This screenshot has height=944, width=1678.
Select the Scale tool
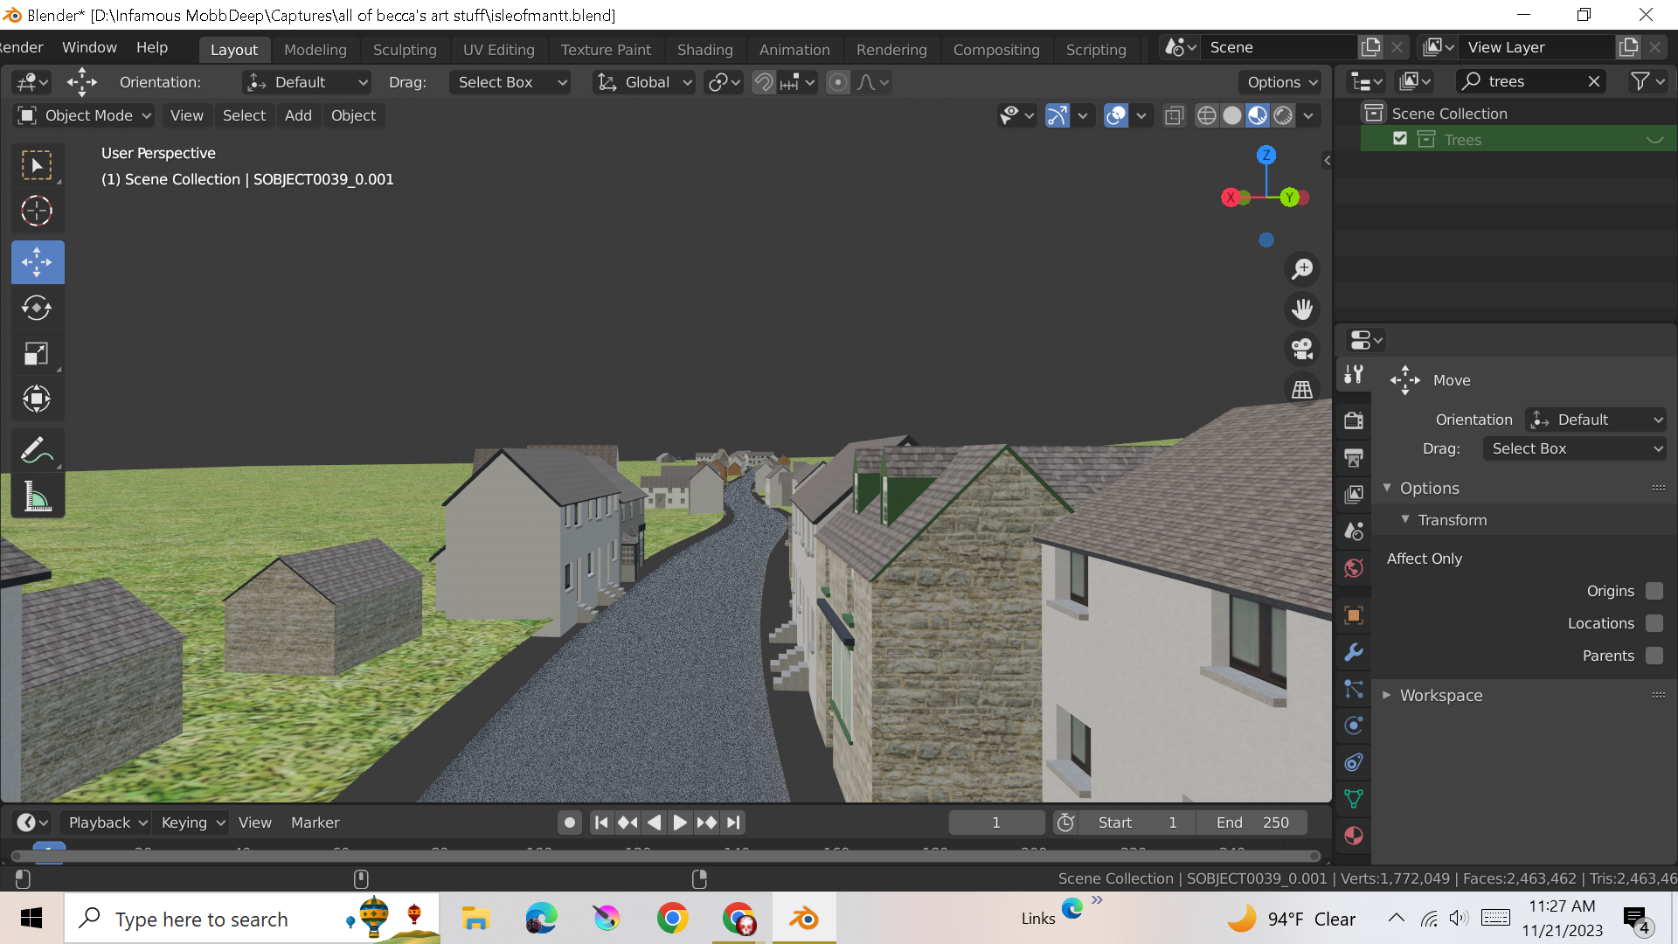(x=37, y=353)
